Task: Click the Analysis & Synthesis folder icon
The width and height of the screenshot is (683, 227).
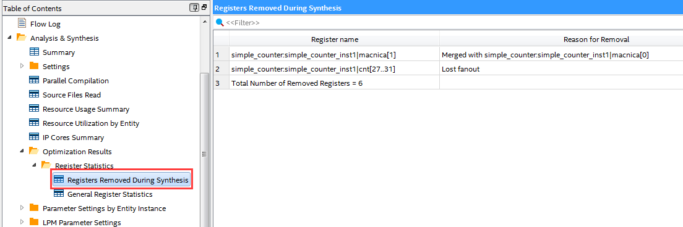Action: (21, 38)
